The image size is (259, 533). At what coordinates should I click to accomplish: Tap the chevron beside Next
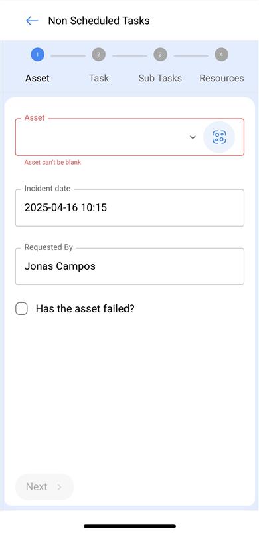[x=59, y=487]
